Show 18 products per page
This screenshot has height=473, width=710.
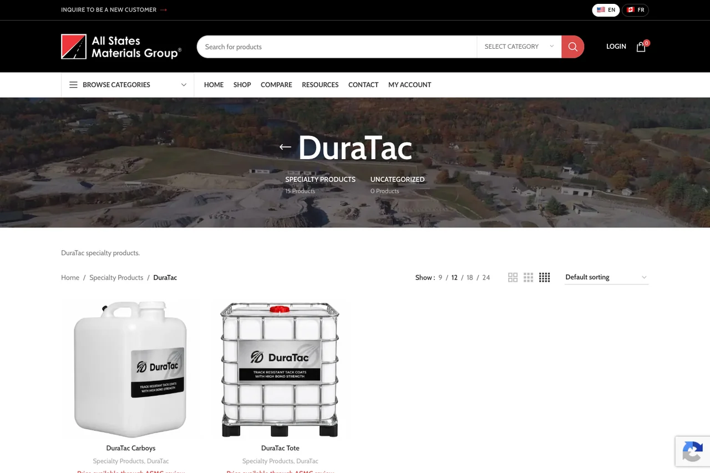470,278
